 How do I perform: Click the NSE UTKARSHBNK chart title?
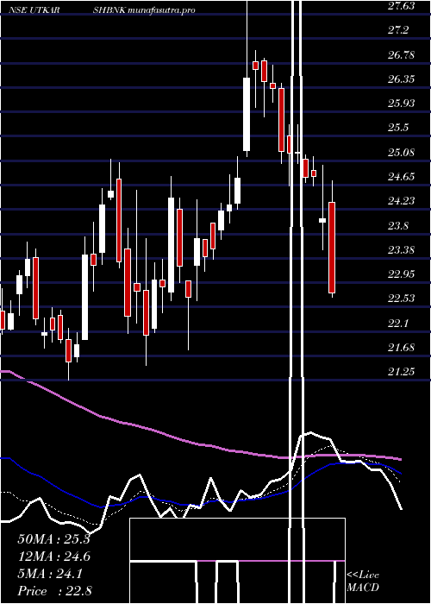(66, 10)
